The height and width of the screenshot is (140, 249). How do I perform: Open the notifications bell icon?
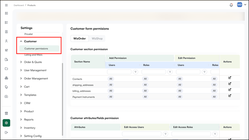pos(231,5)
